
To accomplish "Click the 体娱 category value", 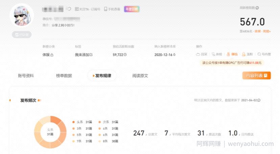I will click(46, 55).
